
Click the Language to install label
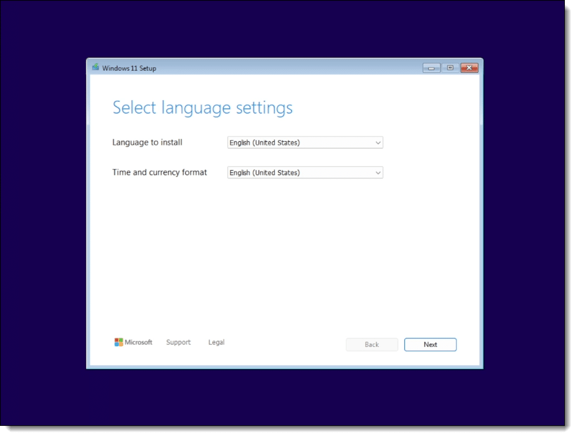coord(148,143)
